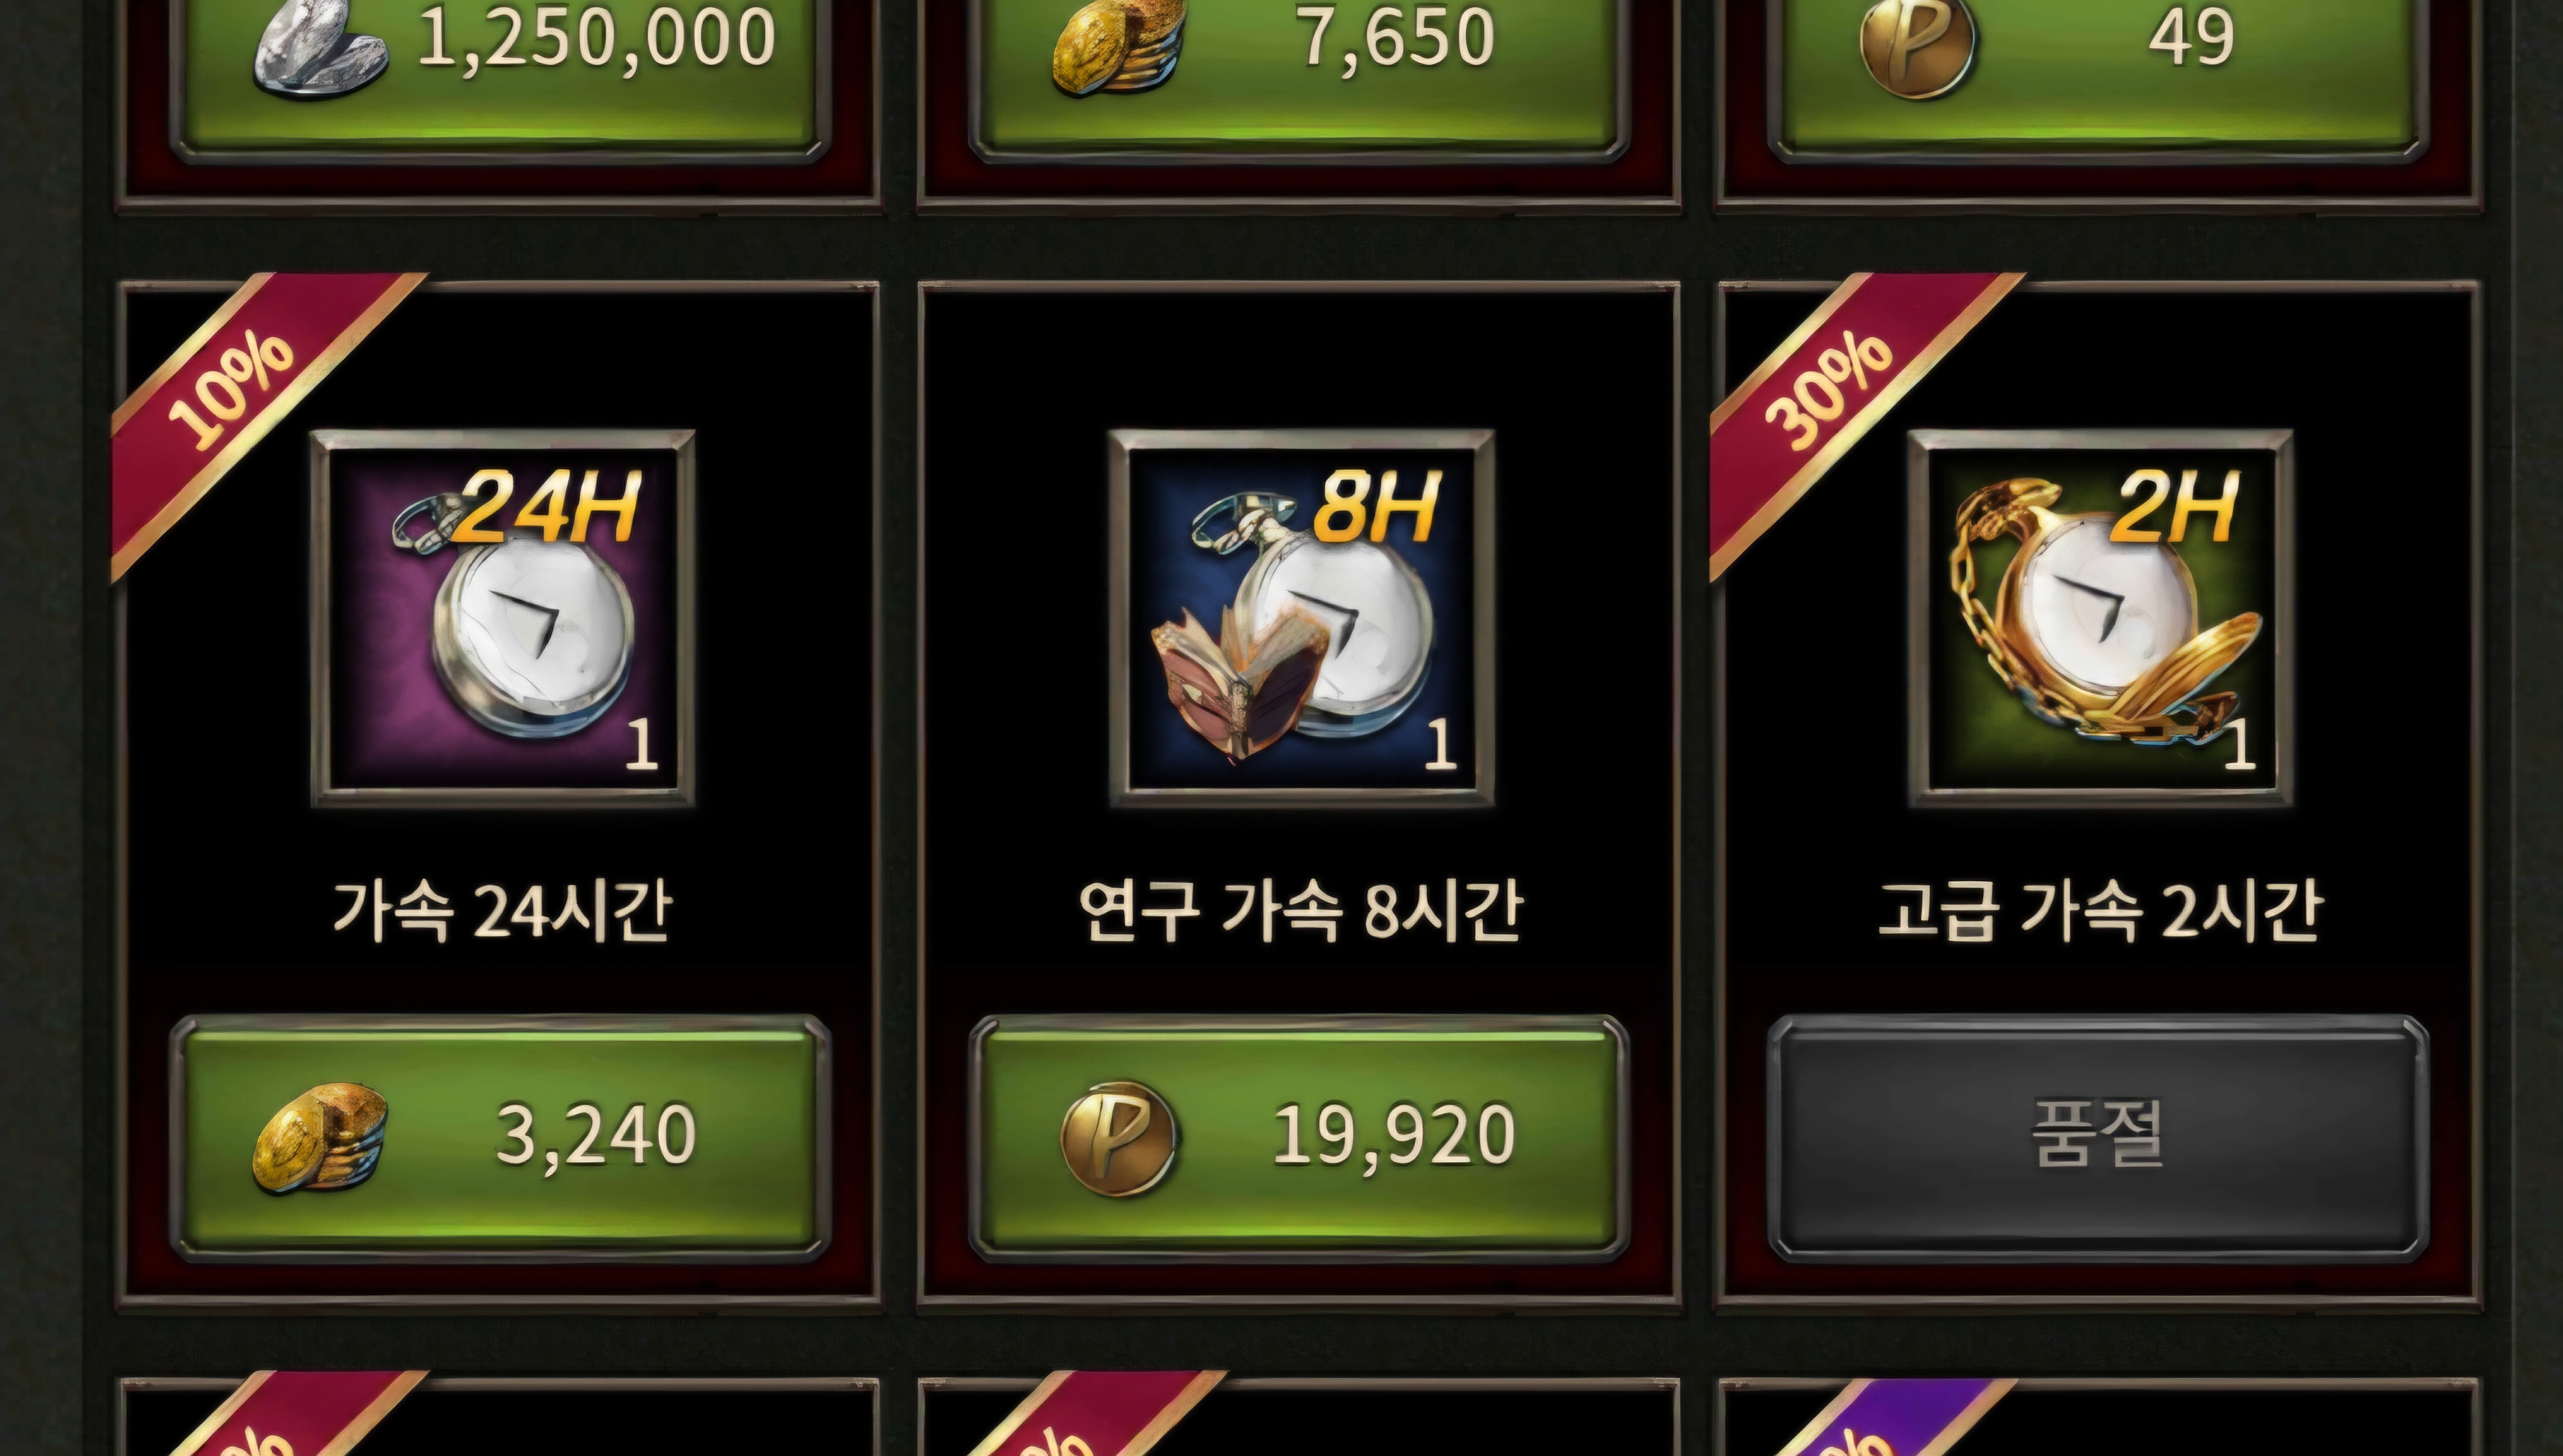
Task: Open the 연구 가속 8시간 item label
Action: pos(1300,911)
